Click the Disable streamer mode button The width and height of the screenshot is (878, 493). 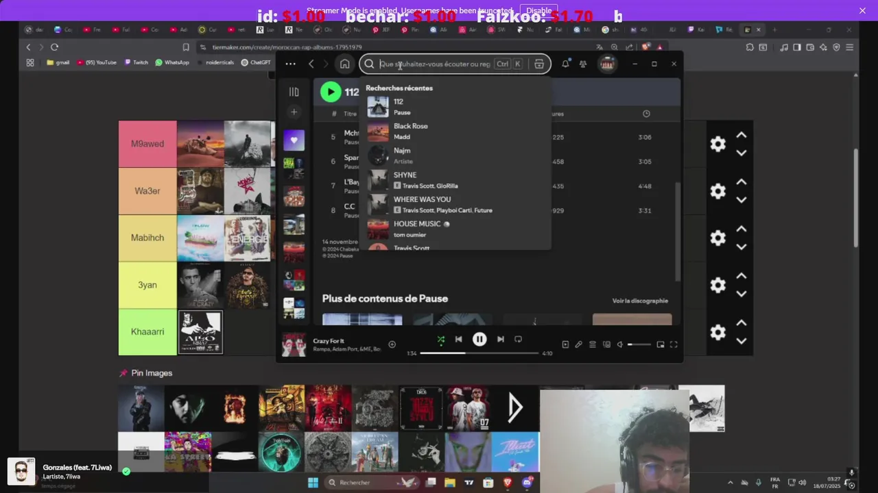538,10
